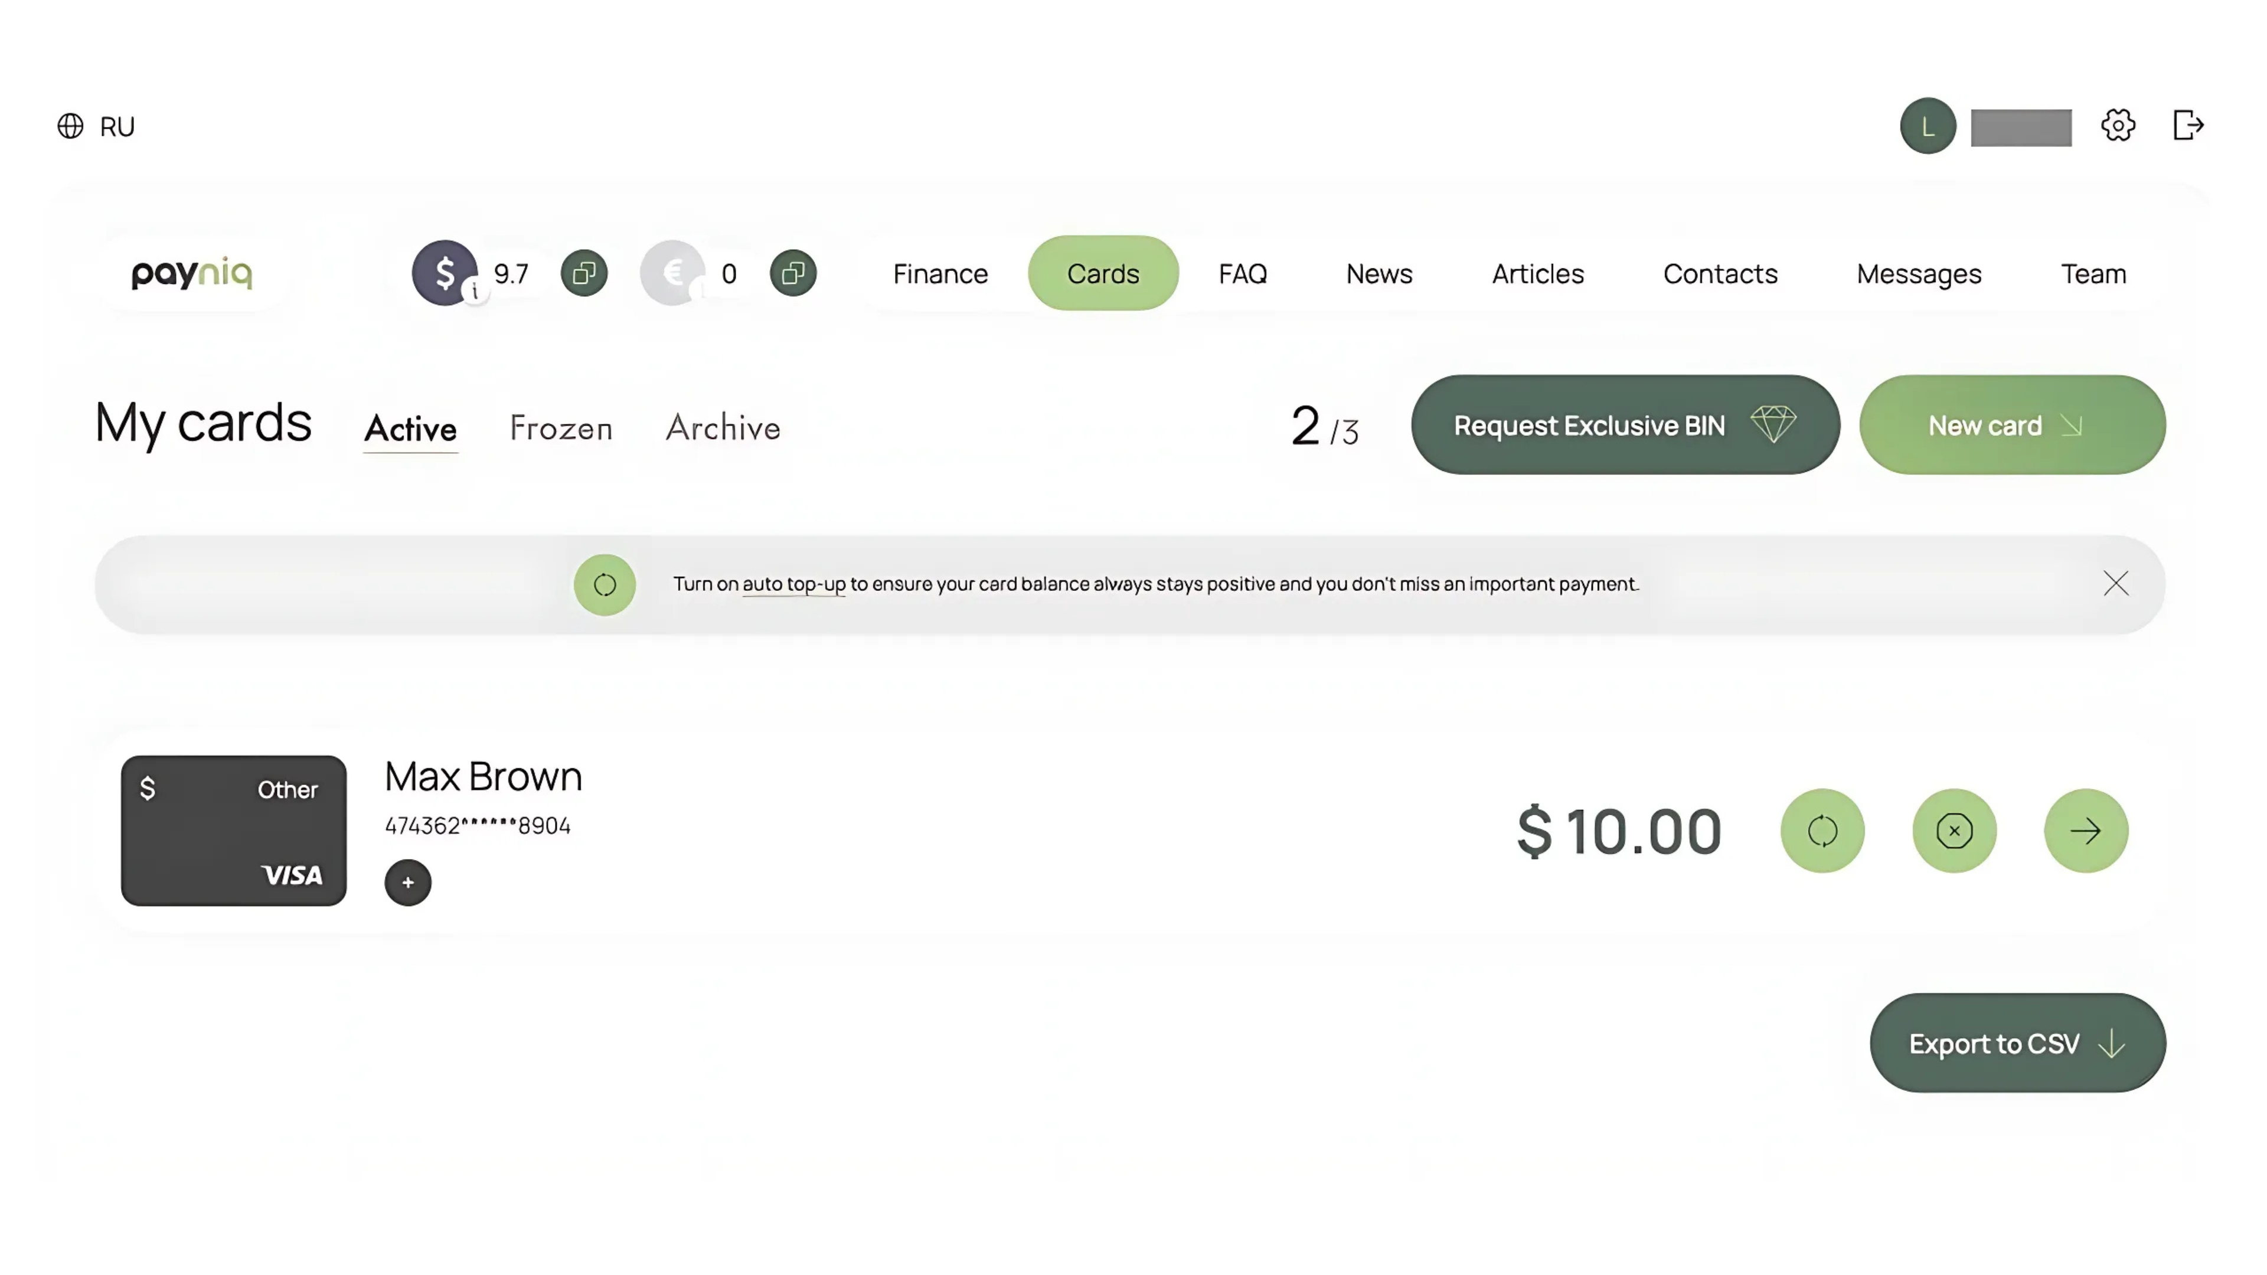2267x1275 pixels.
Task: Click the Max Brown Visa card thumbnail
Action: point(233,831)
